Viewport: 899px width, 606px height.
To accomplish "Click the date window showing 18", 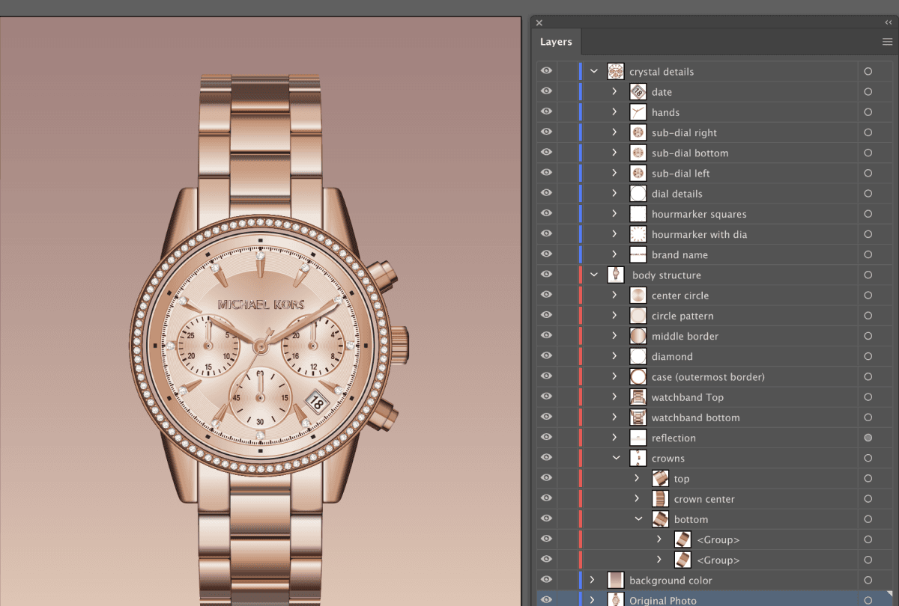I will pos(316,403).
